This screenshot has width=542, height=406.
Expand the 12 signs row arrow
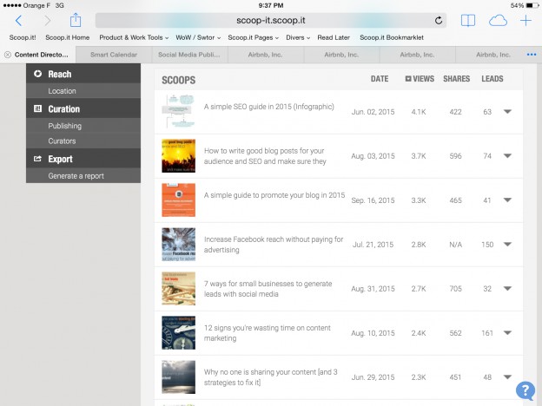[x=507, y=333]
